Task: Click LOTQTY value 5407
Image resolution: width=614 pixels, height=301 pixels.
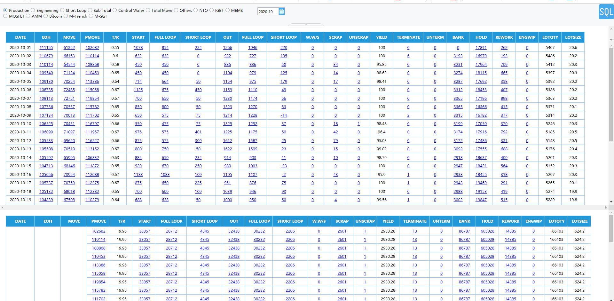Action: (550, 47)
